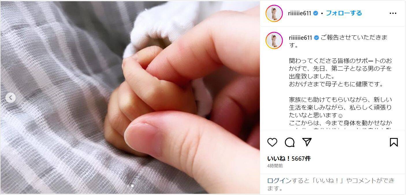This screenshot has height=195, width=406.
Task: Click the baby hand photo
Action: (130, 97)
